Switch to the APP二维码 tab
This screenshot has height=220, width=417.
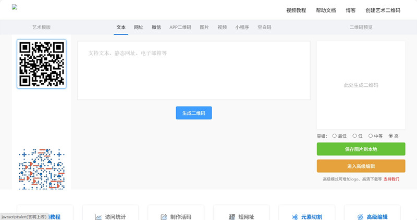(180, 27)
